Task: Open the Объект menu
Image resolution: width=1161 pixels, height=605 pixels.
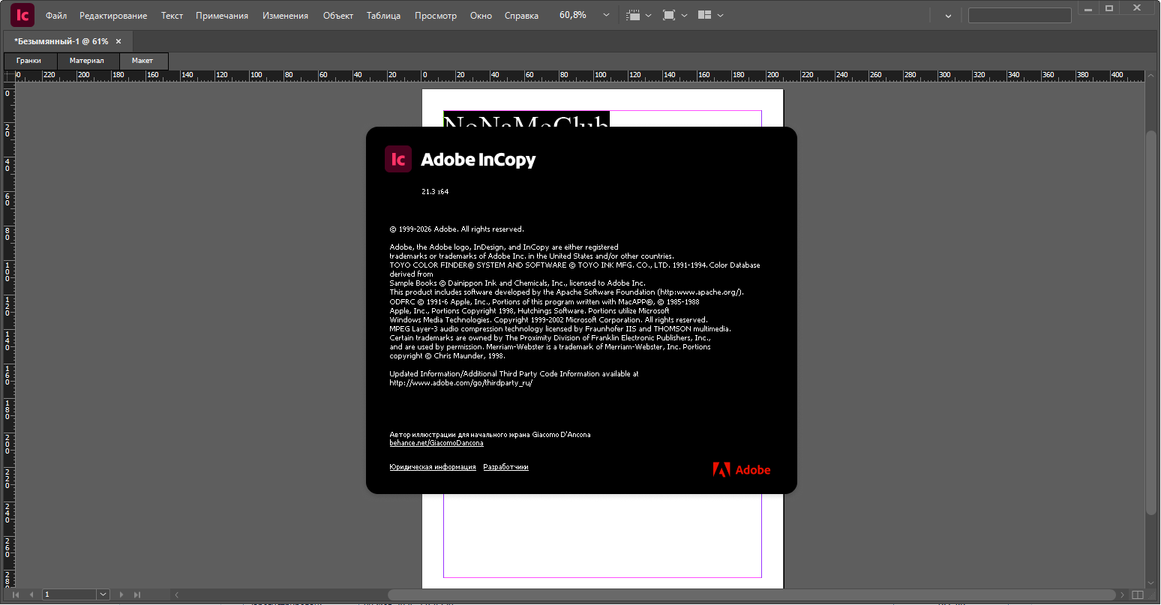Action: click(338, 16)
